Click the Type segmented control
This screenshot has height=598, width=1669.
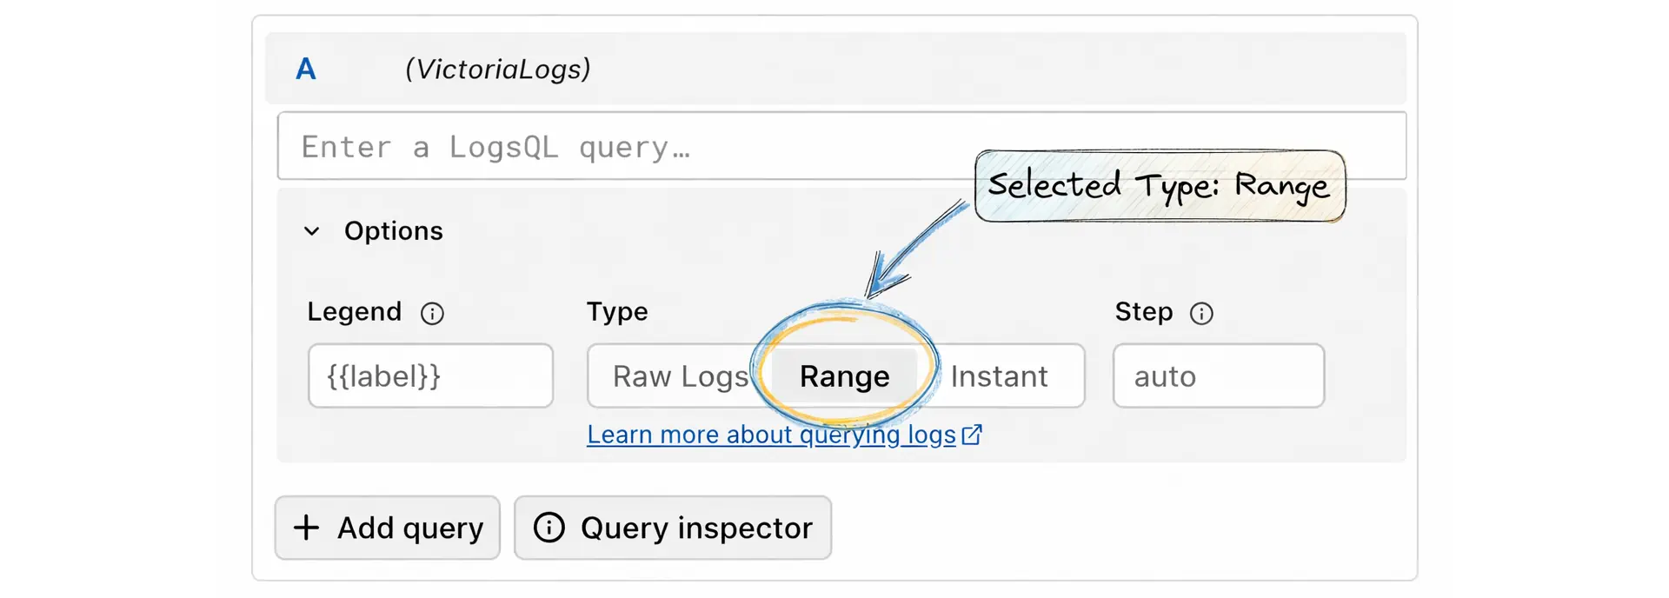(x=834, y=375)
